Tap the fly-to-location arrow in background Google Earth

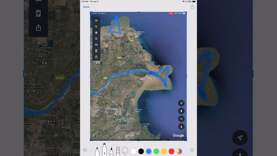(240, 138)
